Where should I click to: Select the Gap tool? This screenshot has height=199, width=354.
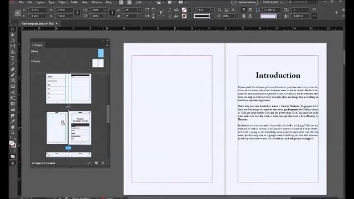(13, 46)
